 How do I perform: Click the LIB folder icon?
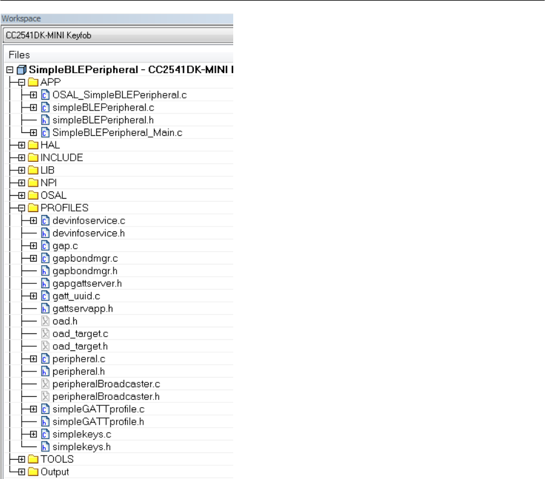33,170
